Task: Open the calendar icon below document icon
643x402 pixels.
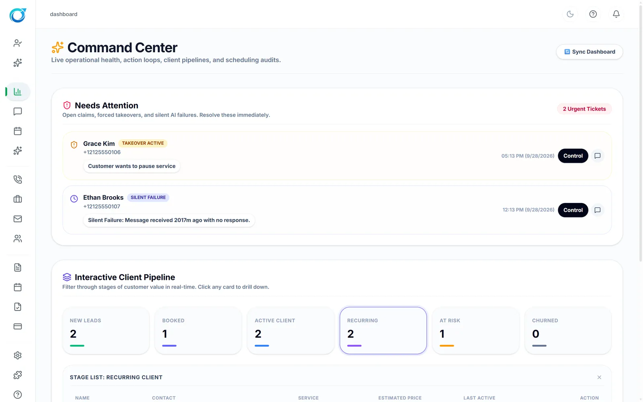Action: coord(18,287)
